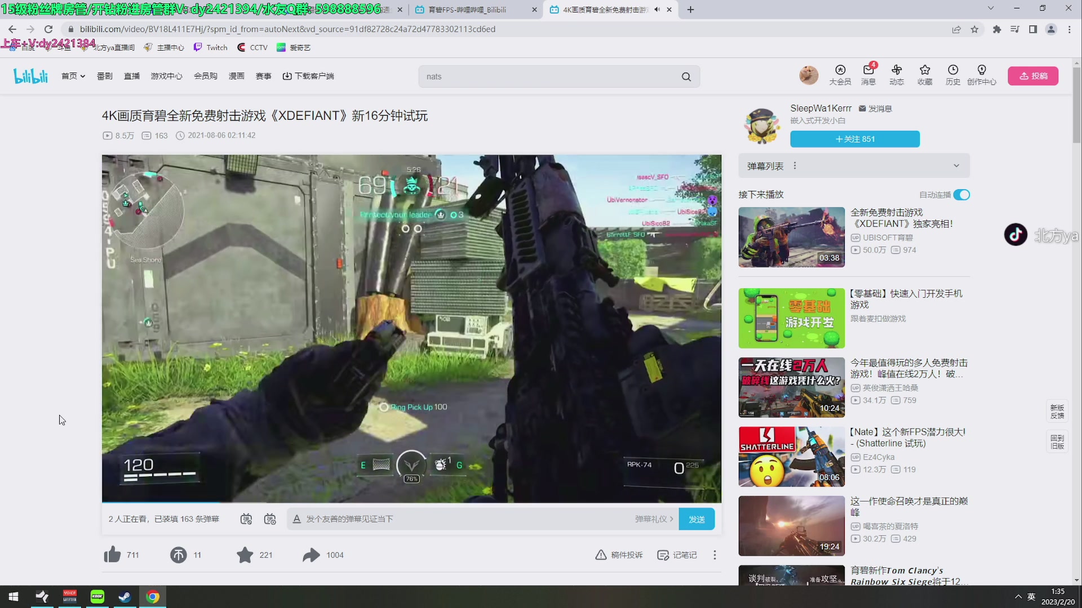Click Chrome icon in taskbar
Screen dimensions: 1082x608
(153, 597)
